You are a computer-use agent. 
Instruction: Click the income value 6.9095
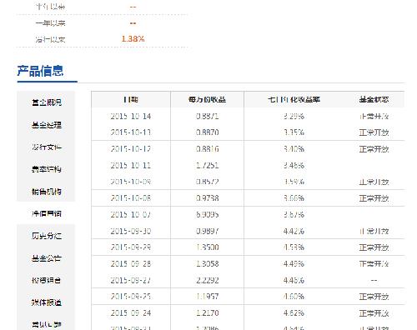pos(207,214)
